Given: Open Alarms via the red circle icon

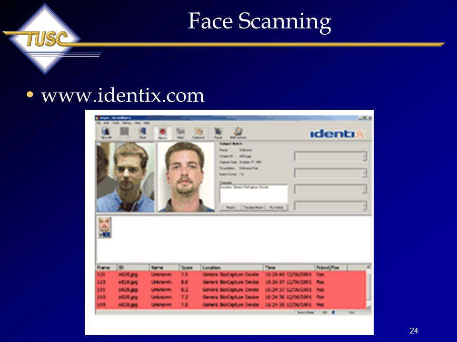Looking at the screenshot, I should (x=162, y=133).
